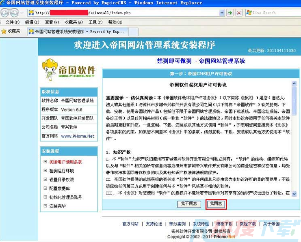Click the box icon beside 初始化管理员账号

click(x=45, y=197)
